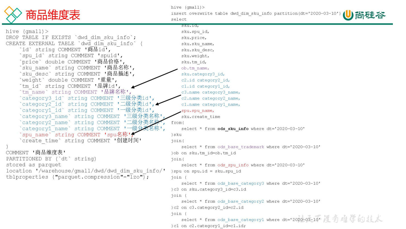
Task: Click the red `spu_name` column definition line
Action: click(x=77, y=135)
